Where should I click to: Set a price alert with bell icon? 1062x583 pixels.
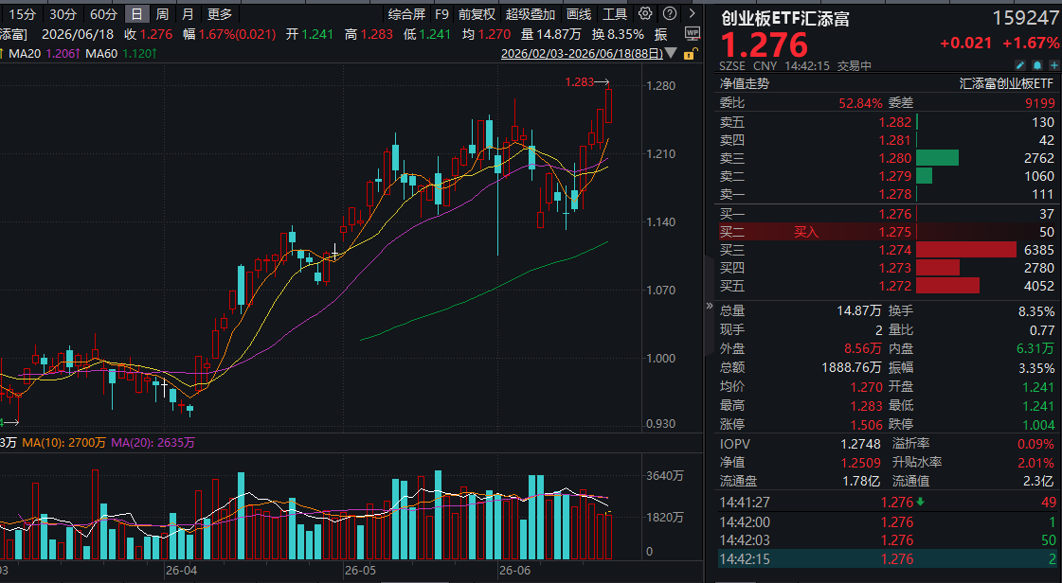(1037, 65)
